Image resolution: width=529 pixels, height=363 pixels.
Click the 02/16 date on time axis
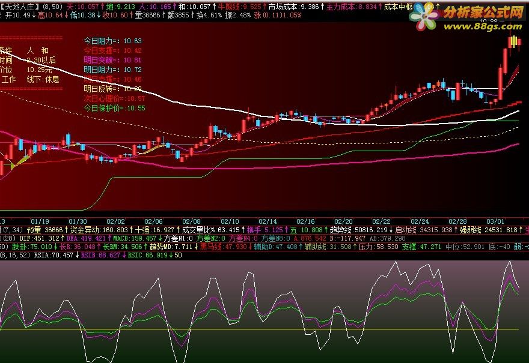point(305,221)
